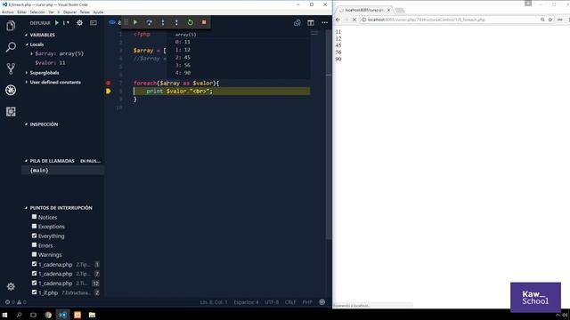Enable Errors breakpoint checkbox
Screen dimensions: 570x320
pyautogui.click(x=34, y=245)
